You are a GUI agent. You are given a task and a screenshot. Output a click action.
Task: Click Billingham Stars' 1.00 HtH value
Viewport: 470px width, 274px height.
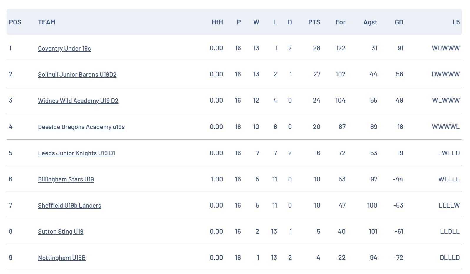tap(217, 179)
